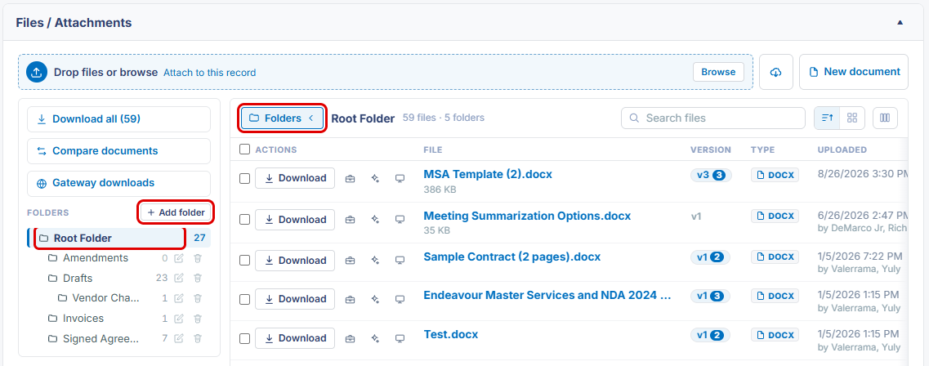Image resolution: width=929 pixels, height=366 pixels.
Task: Click Add folder button
Action: coord(176,212)
